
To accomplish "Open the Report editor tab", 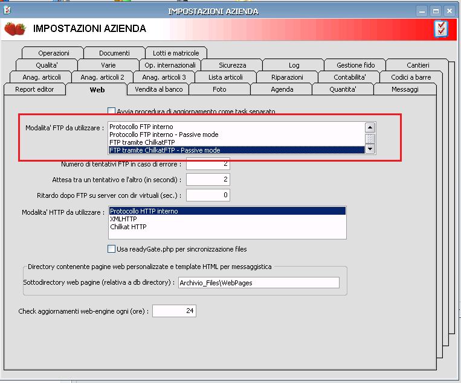I will (34, 89).
